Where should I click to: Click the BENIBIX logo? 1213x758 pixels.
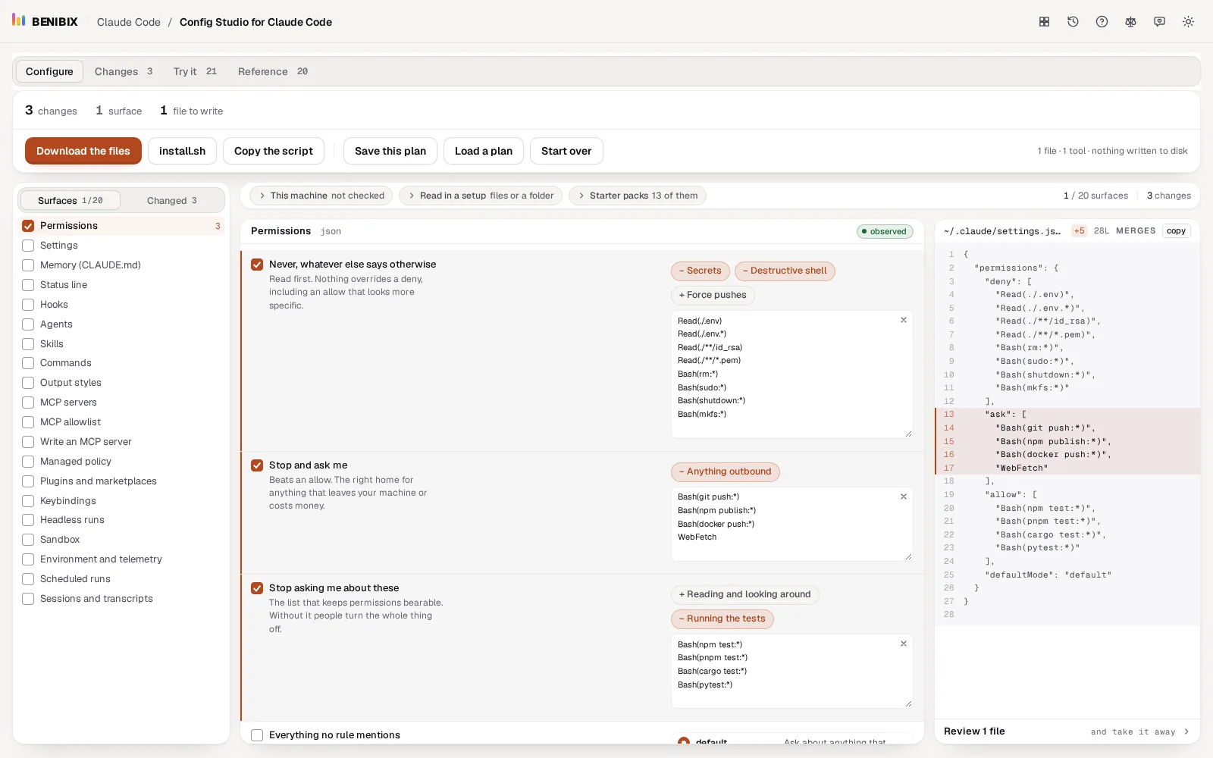point(45,21)
